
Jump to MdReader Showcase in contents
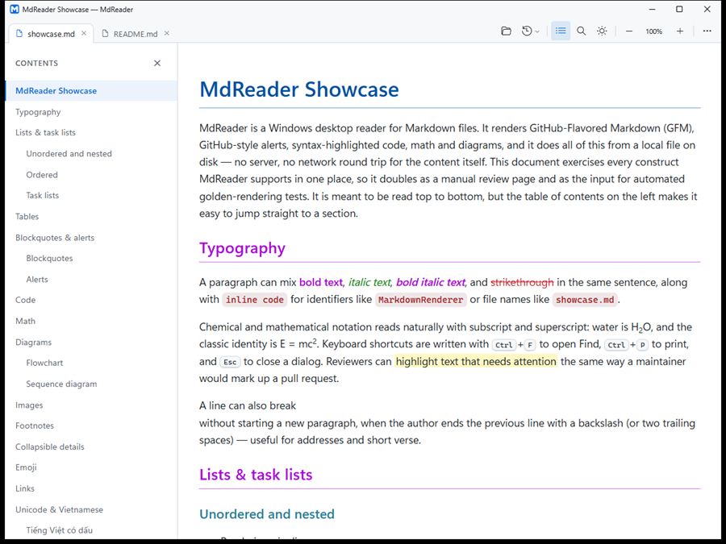click(90, 90)
